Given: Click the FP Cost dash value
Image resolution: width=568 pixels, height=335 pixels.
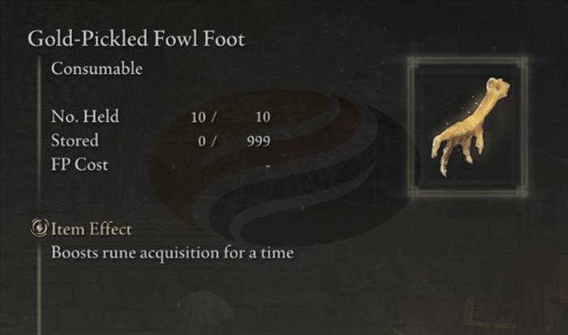Looking at the screenshot, I should [x=267, y=165].
